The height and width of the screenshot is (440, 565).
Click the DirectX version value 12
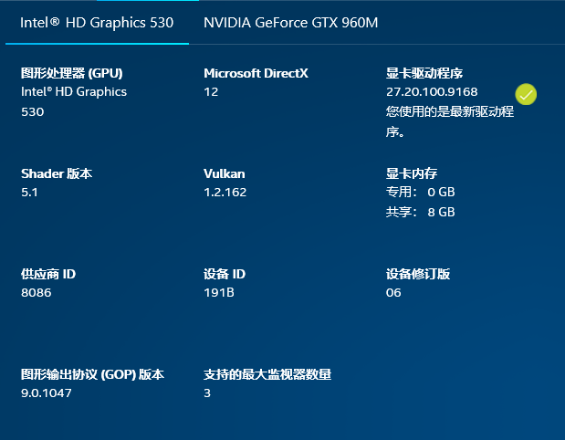tap(211, 92)
